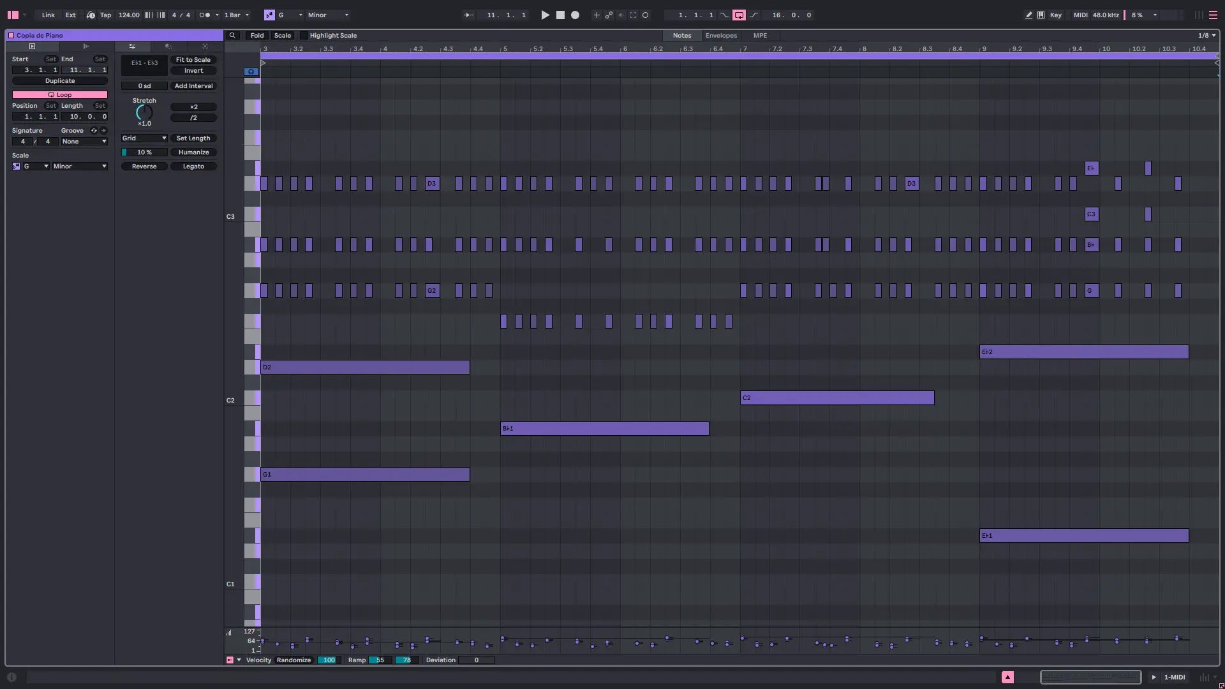Click the Stretch knob
The height and width of the screenshot is (689, 1225).
[144, 113]
